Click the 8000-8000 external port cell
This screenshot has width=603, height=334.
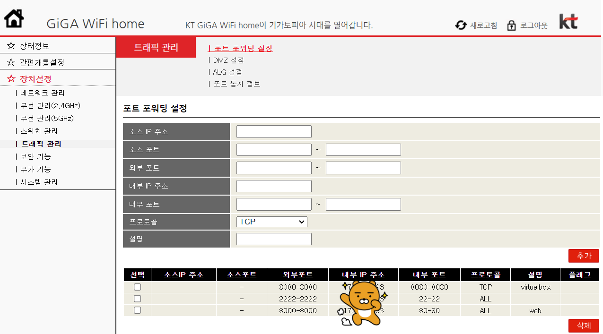coord(298,310)
